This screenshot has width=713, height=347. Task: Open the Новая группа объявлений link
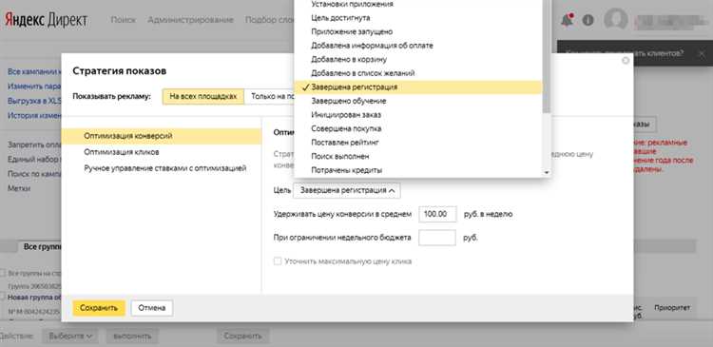point(34,297)
